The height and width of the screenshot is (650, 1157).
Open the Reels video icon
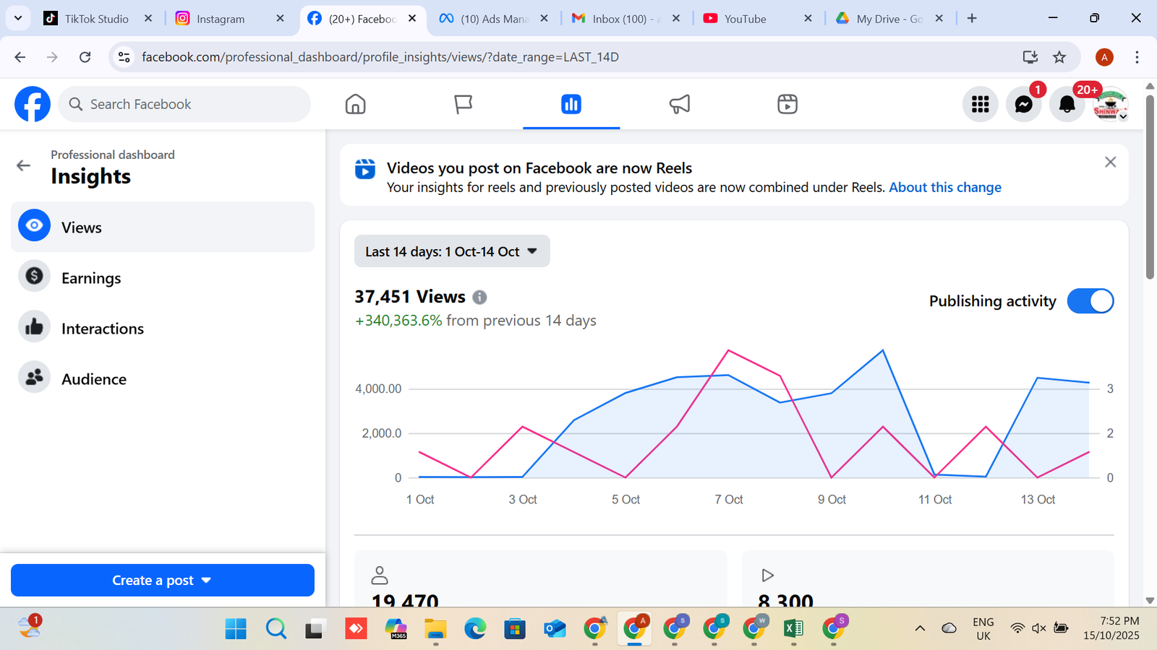click(787, 105)
